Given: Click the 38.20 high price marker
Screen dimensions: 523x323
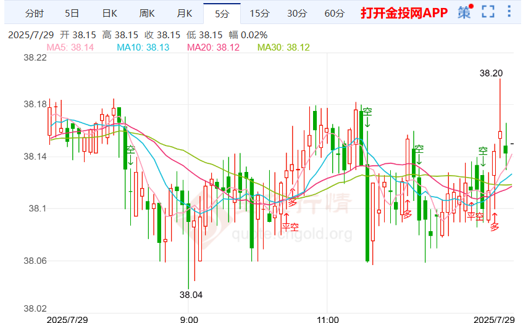Looking at the screenshot, I should click(x=491, y=73).
